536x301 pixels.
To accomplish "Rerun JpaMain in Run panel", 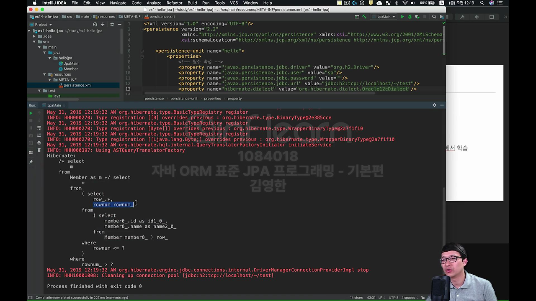I will coord(31,113).
